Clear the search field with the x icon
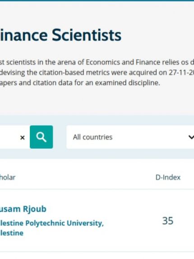 coord(23,137)
